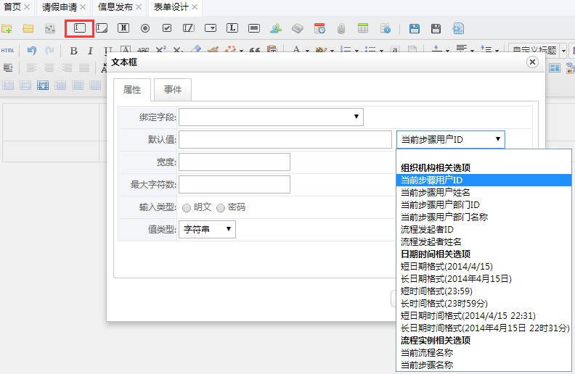This screenshot has height=374, width=575.
Task: Click the text box tool icon
Action: click(x=80, y=28)
